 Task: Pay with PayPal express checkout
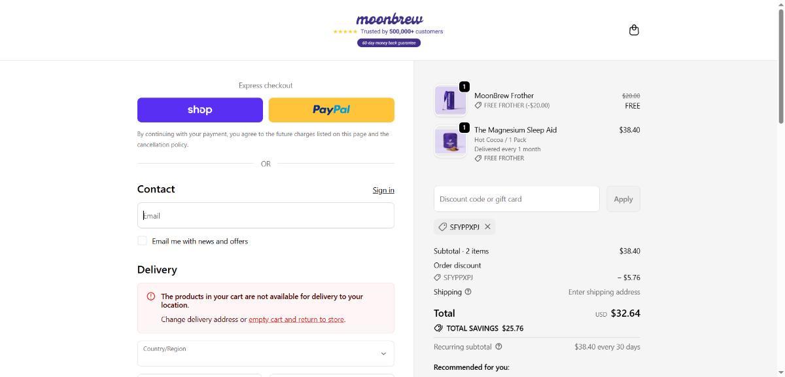pos(331,110)
